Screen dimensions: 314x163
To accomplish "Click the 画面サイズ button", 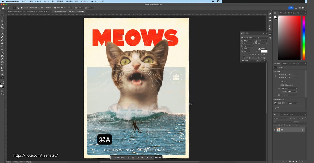I will coord(78,8).
